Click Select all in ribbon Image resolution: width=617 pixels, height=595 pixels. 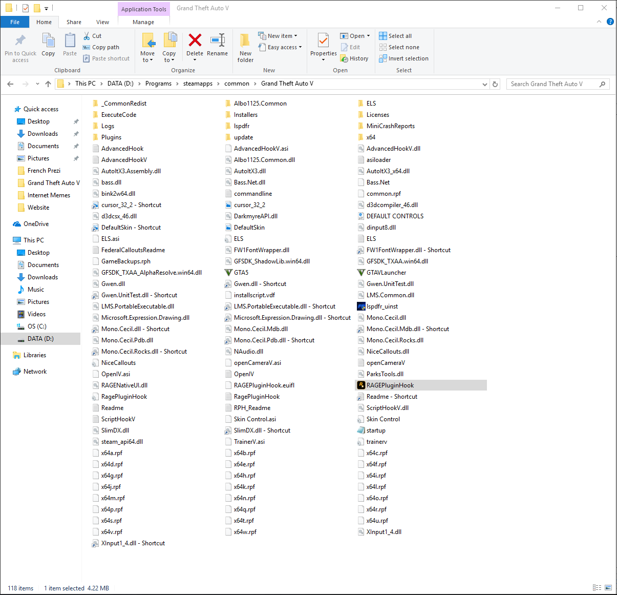[x=395, y=36]
